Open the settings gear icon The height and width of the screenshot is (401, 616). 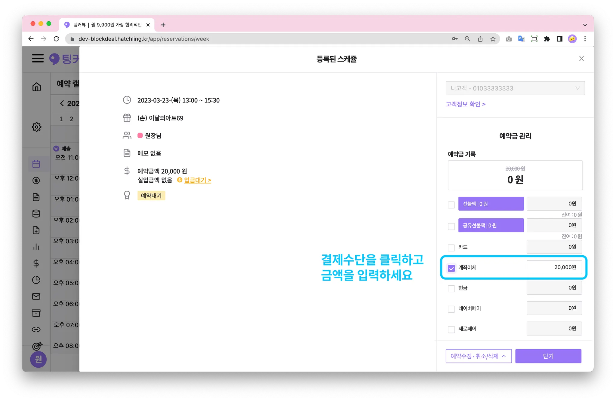click(x=36, y=127)
